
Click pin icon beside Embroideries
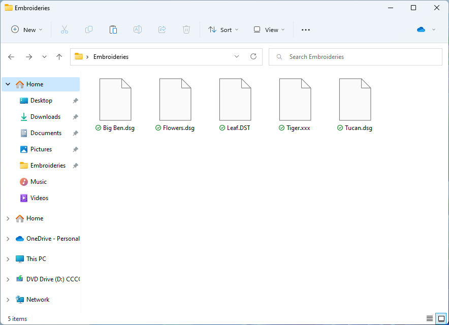click(75, 166)
